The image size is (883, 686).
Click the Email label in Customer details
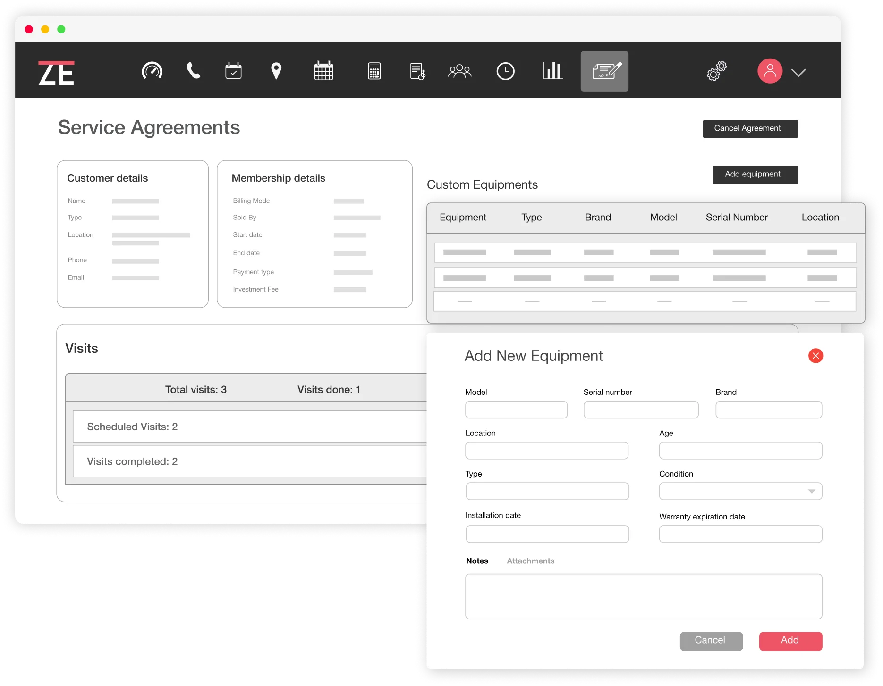tap(76, 278)
